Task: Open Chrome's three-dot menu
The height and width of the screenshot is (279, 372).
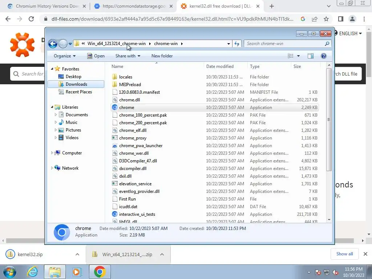Action: 364,19
